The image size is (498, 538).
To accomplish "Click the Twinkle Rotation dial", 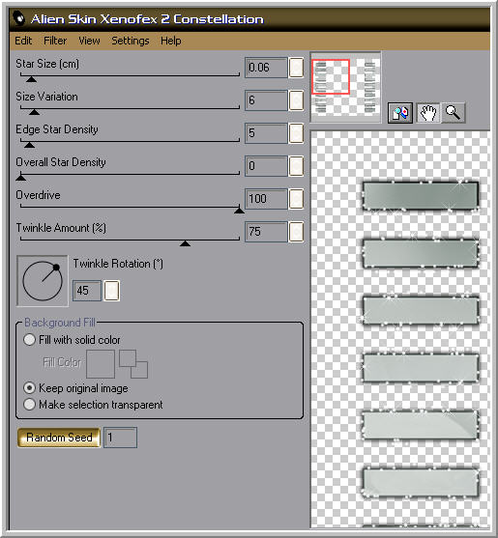I will pyautogui.click(x=43, y=281).
